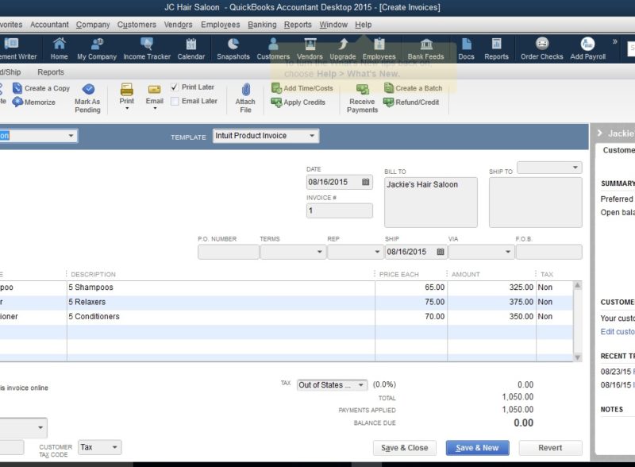Uncheck the Print Later checkbox
This screenshot has height=467, width=635.
pyautogui.click(x=175, y=87)
